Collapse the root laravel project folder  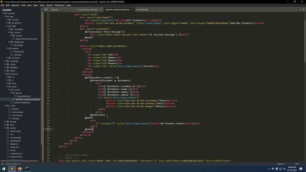[3, 13]
